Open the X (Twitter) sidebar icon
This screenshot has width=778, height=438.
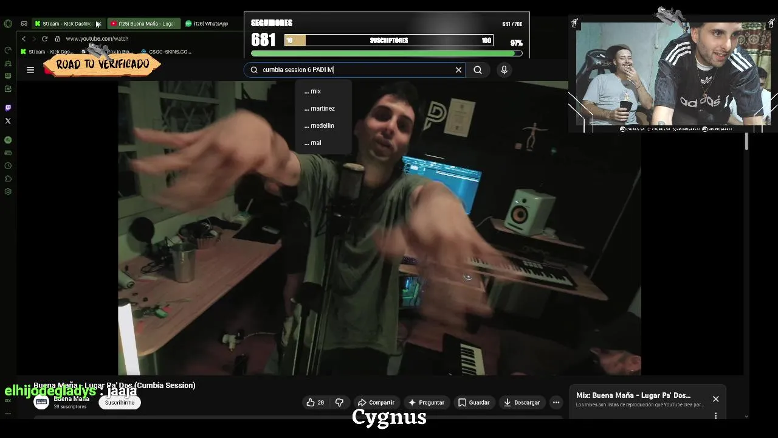7,120
